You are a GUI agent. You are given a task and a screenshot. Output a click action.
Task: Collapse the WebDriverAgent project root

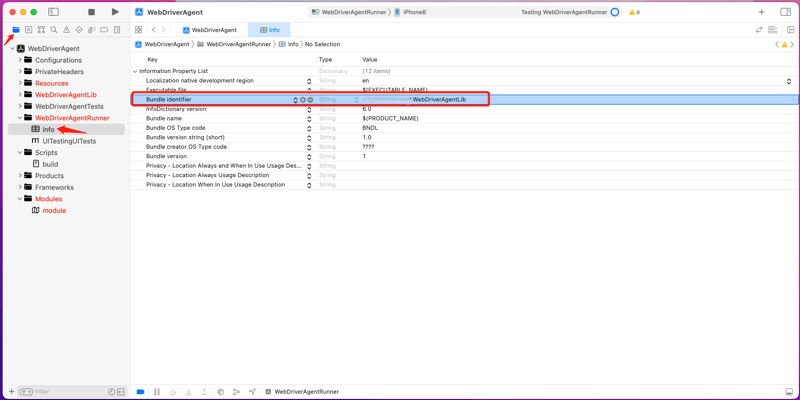point(13,48)
